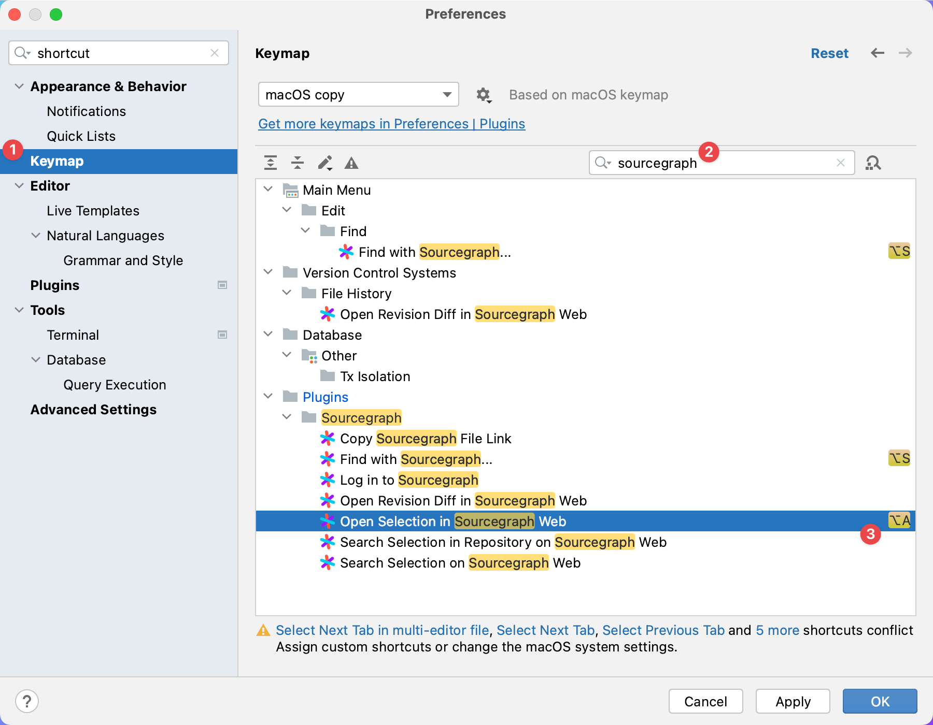Click the Select Previous Tab link
Image resolution: width=933 pixels, height=725 pixels.
663,630
